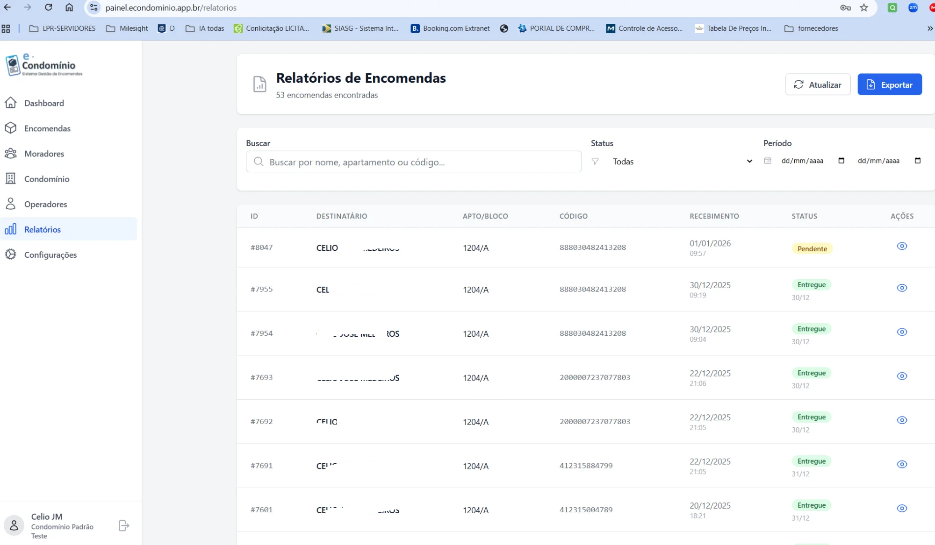Click the browser home icon
Viewport: 935px width, 545px height.
69,7
